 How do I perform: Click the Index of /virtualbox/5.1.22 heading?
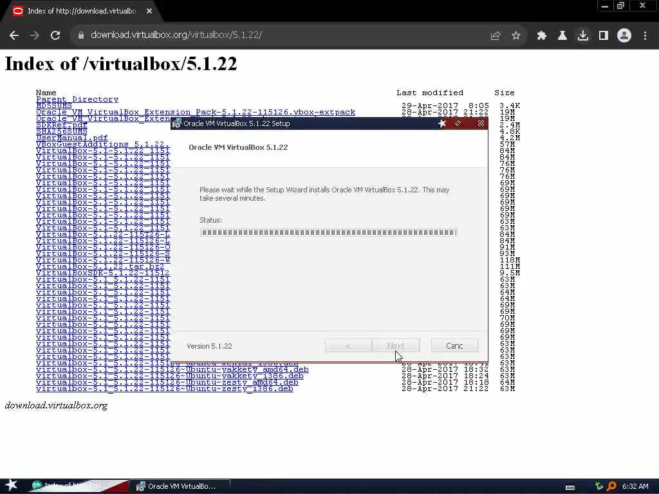[x=121, y=64]
